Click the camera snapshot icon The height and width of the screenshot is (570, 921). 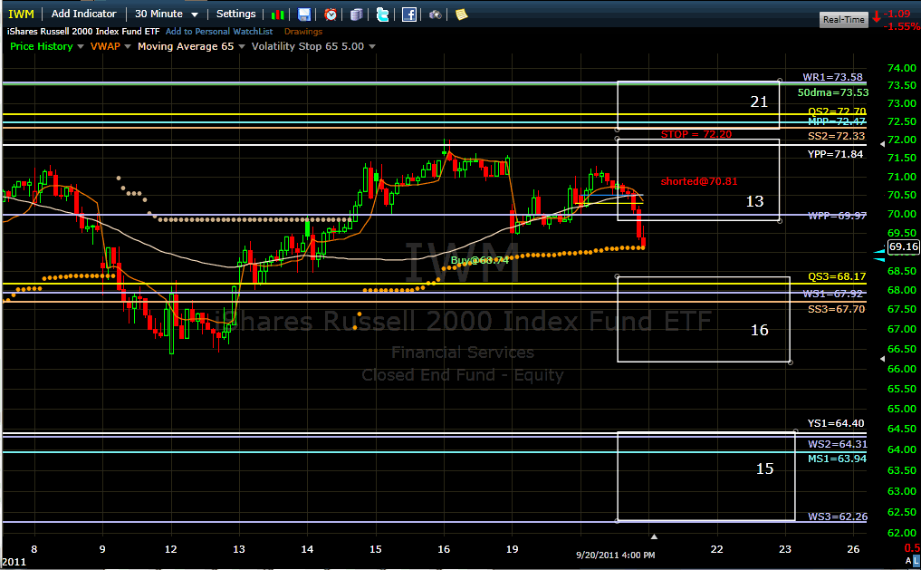click(436, 14)
